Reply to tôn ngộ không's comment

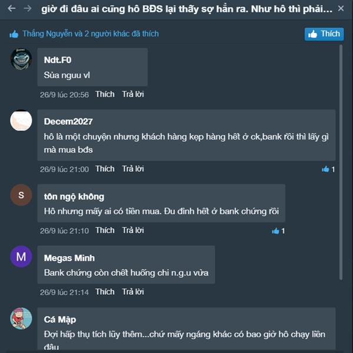pyautogui.click(x=133, y=230)
